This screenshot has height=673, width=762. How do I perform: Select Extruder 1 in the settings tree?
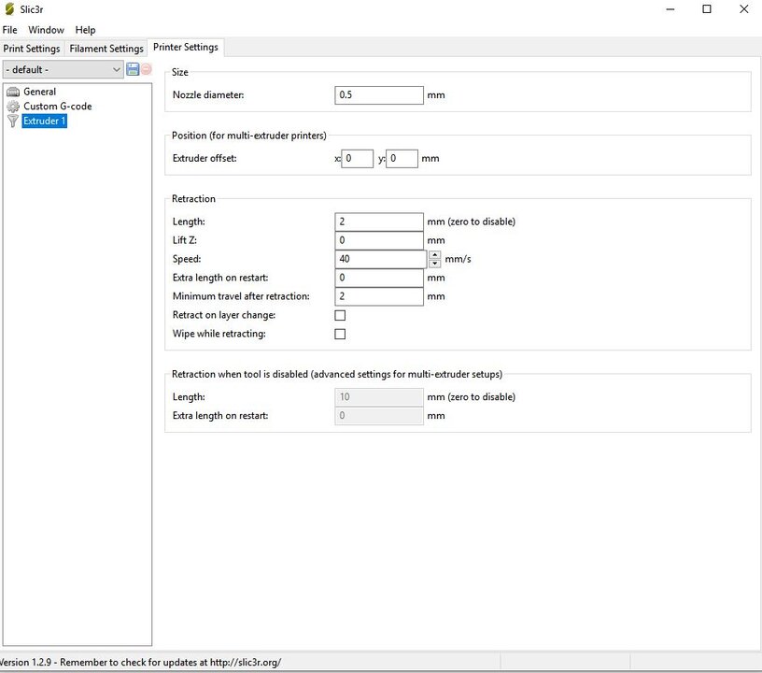[x=44, y=121]
